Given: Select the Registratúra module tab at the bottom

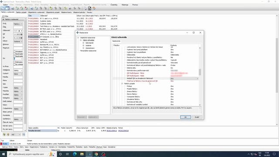Looking at the screenshot, I should tap(34, 147).
